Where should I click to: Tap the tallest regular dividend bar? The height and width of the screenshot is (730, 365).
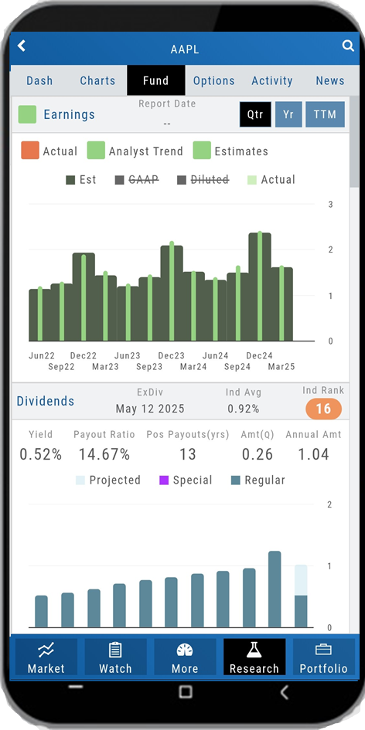tap(275, 589)
